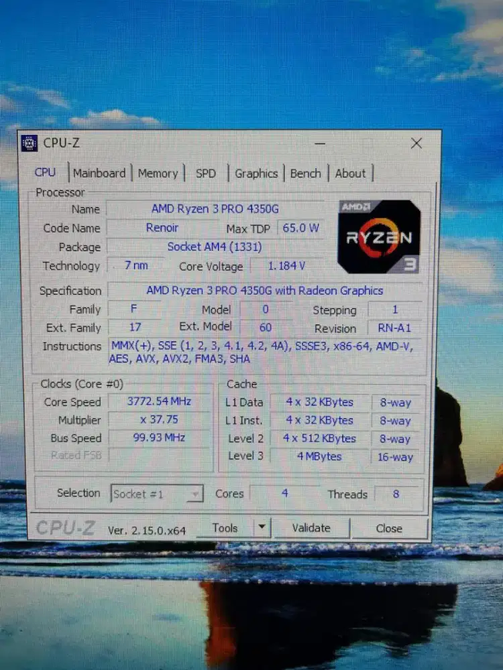Click the Tools button
Image resolution: width=503 pixels, height=670 pixels.
tap(225, 528)
